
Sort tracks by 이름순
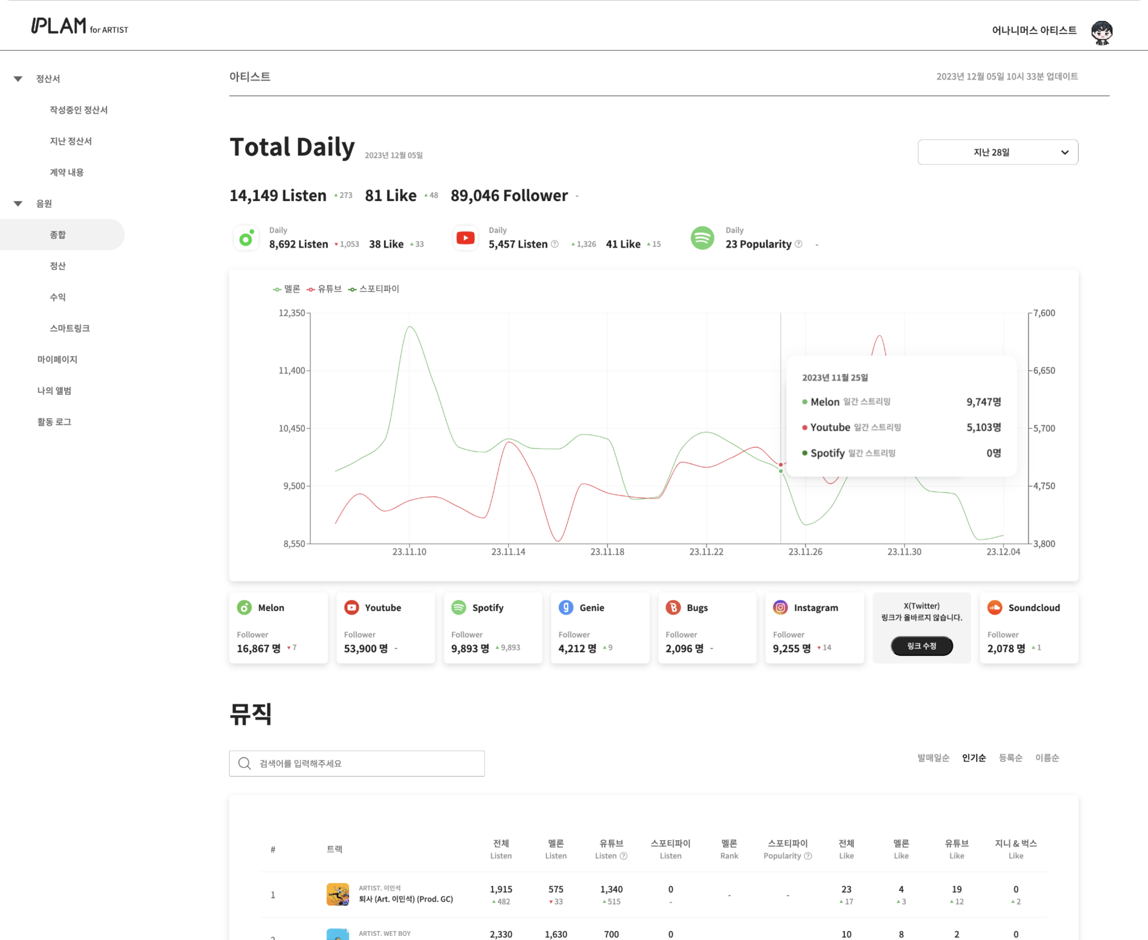[1046, 758]
